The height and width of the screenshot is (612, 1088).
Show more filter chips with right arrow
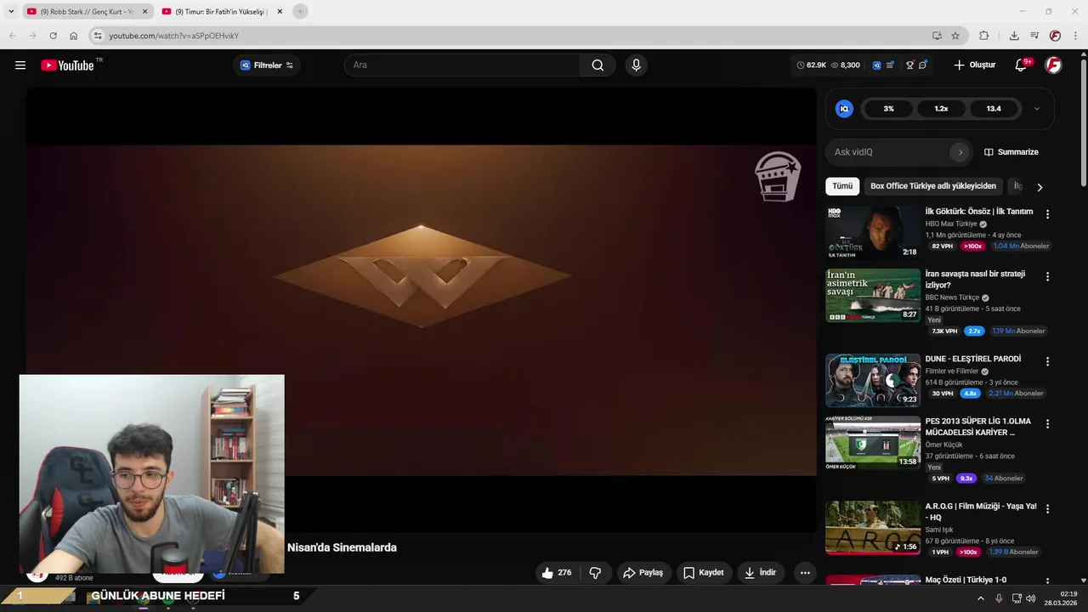point(1039,187)
